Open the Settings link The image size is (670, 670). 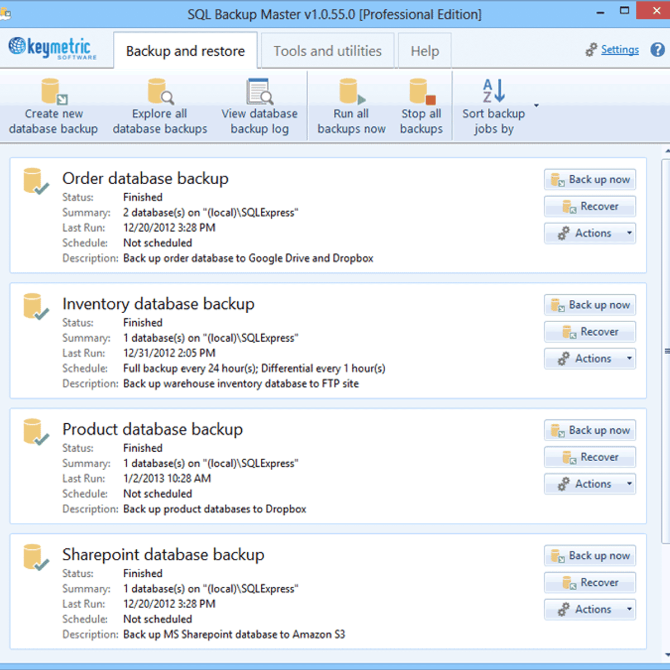tap(620, 50)
